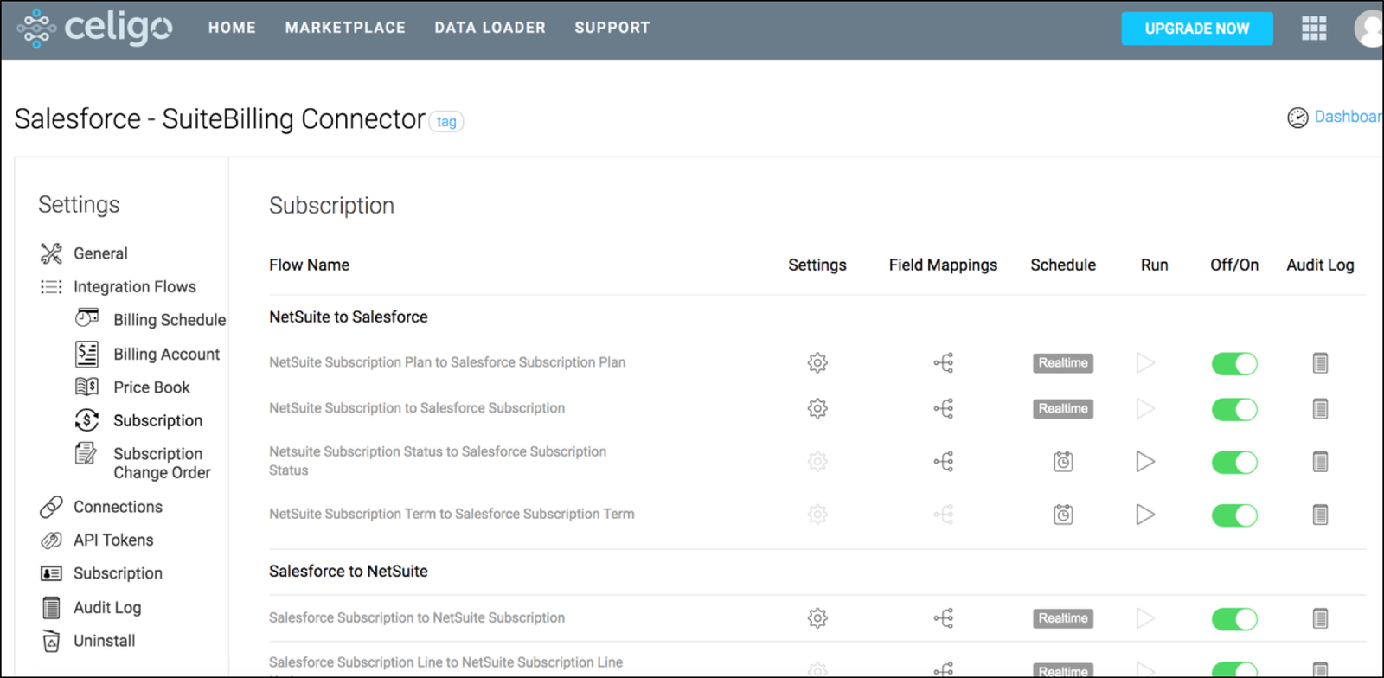The width and height of the screenshot is (1384, 678).
Task: Open field mappings for Salesforce Subscription to NetSuite Subscription
Action: [944, 618]
